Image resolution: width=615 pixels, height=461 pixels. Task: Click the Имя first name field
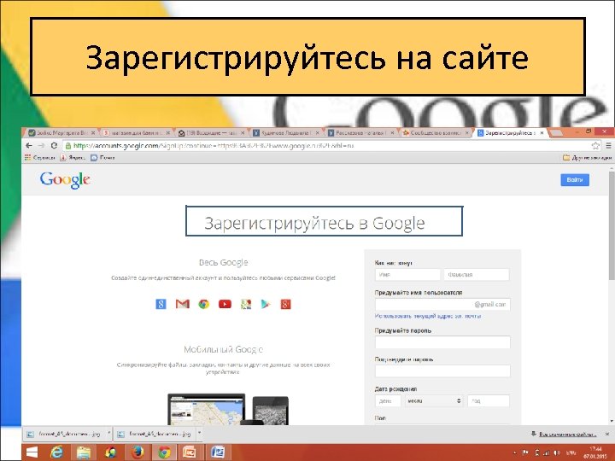tap(407, 275)
